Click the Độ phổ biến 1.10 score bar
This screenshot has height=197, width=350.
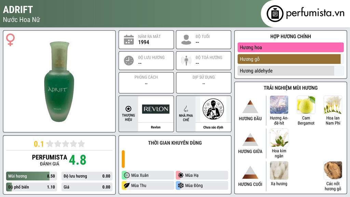click(x=31, y=187)
